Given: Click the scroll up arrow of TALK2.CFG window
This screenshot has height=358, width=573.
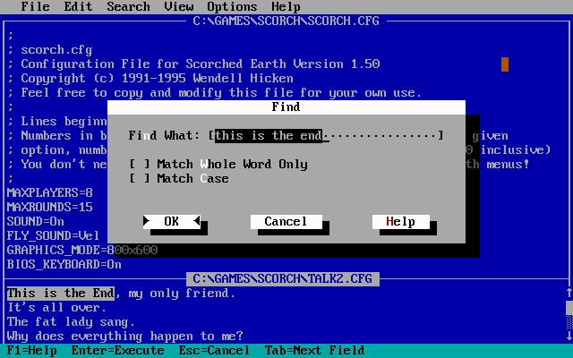Looking at the screenshot, I should tap(569, 293).
